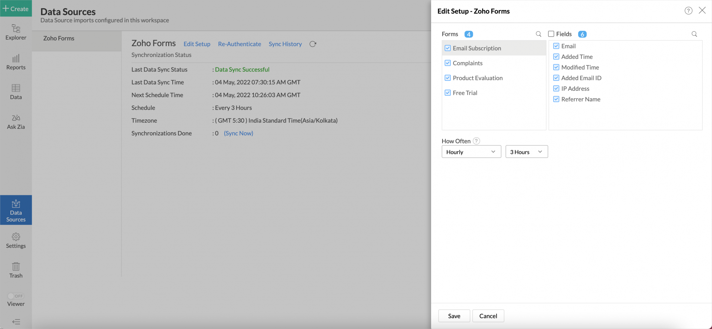Click the How Often help icon
The width and height of the screenshot is (712, 329).
[476, 141]
